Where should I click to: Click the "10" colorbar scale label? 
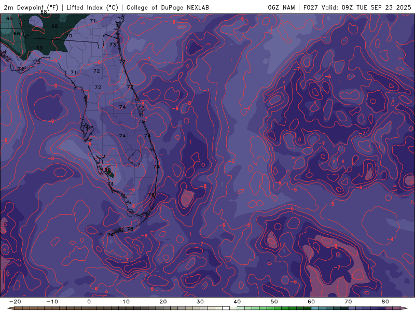coord(126,302)
